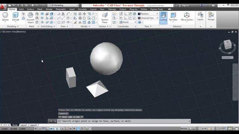Image resolution: width=239 pixels, height=134 pixels.
Task: Toggle the Culling selection button
Action: tap(163, 18)
